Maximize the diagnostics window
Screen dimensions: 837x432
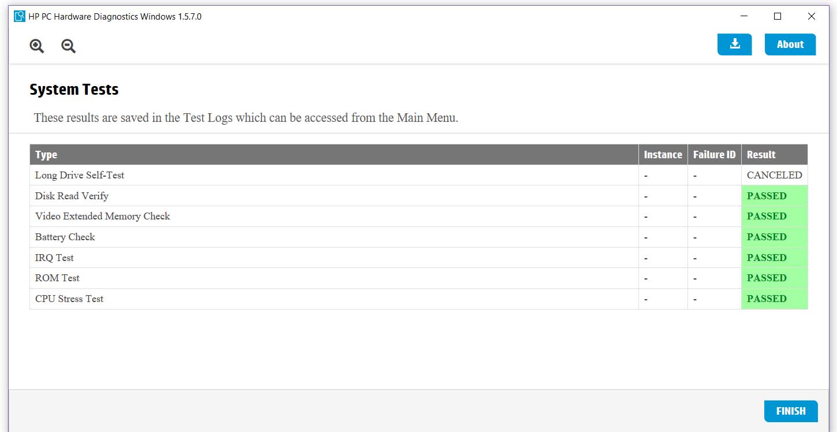pyautogui.click(x=778, y=17)
